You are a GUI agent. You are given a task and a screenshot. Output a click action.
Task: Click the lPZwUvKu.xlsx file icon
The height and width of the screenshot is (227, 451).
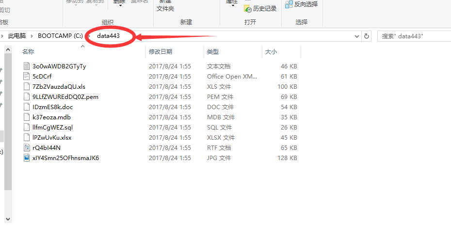pyautogui.click(x=27, y=138)
